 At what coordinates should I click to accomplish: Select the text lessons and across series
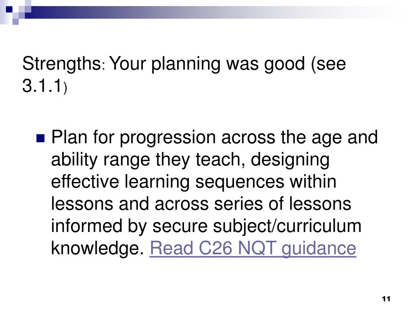pyautogui.click(x=157, y=204)
